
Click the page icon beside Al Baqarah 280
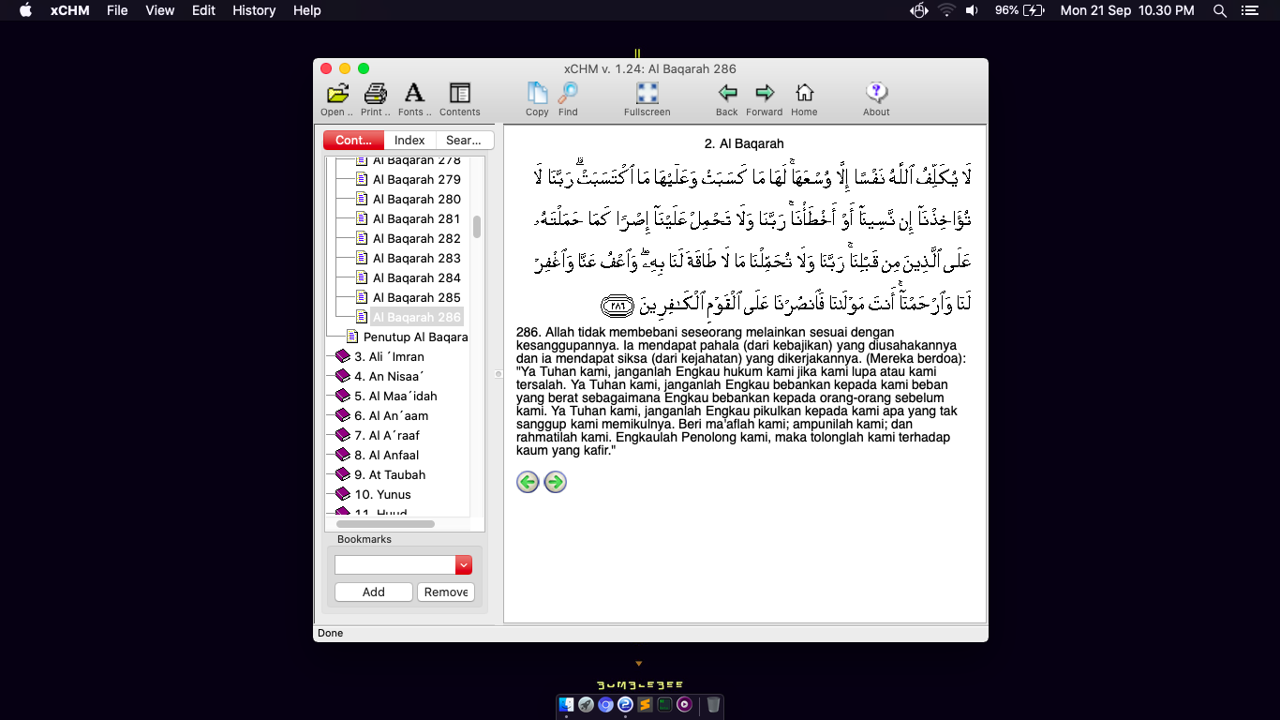click(362, 199)
